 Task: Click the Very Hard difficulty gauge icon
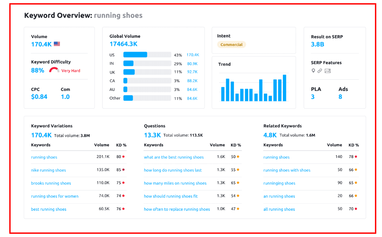[54, 70]
